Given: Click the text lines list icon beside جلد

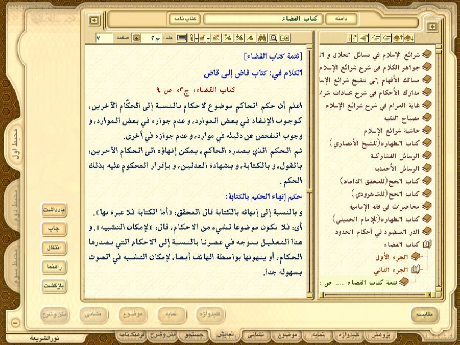Looking at the screenshot, I should tap(182, 38).
